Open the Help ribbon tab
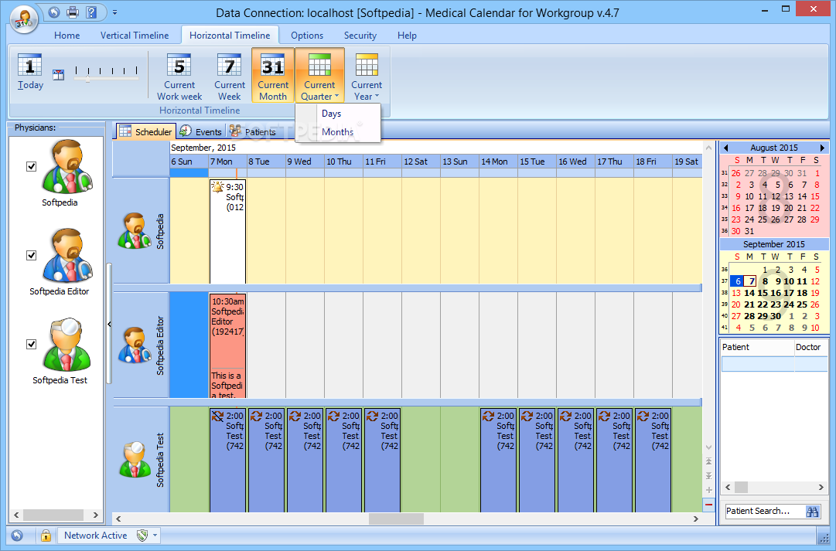 407,36
